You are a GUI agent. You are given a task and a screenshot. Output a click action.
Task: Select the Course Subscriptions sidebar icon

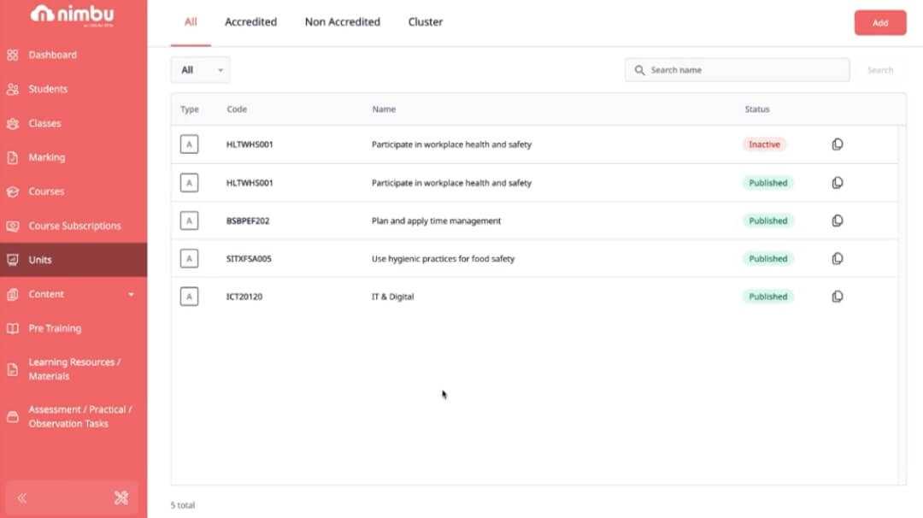(x=12, y=225)
